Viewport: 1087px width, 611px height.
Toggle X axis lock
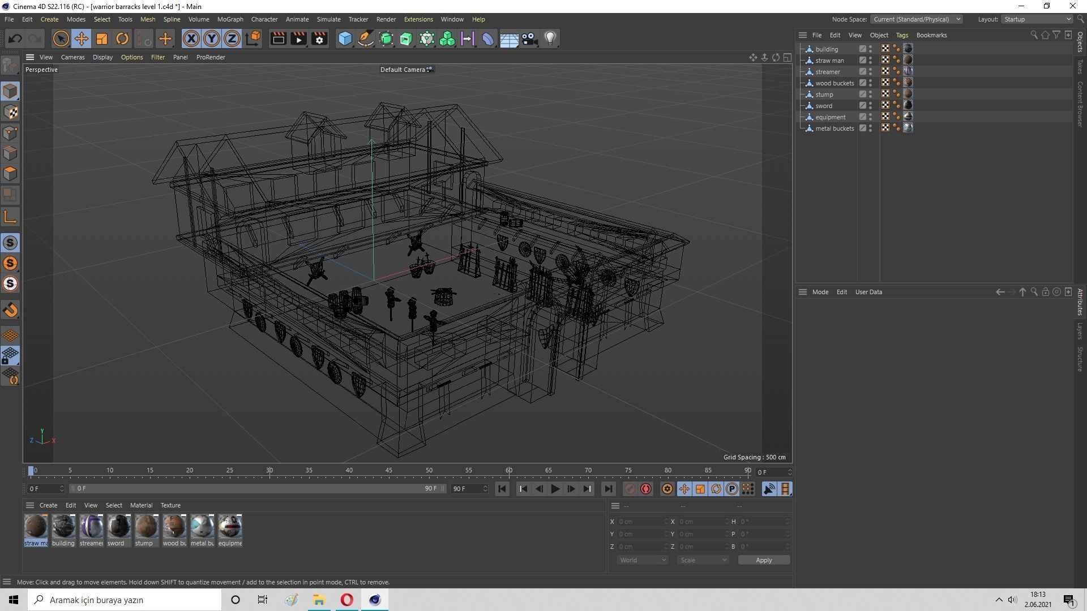(x=191, y=38)
